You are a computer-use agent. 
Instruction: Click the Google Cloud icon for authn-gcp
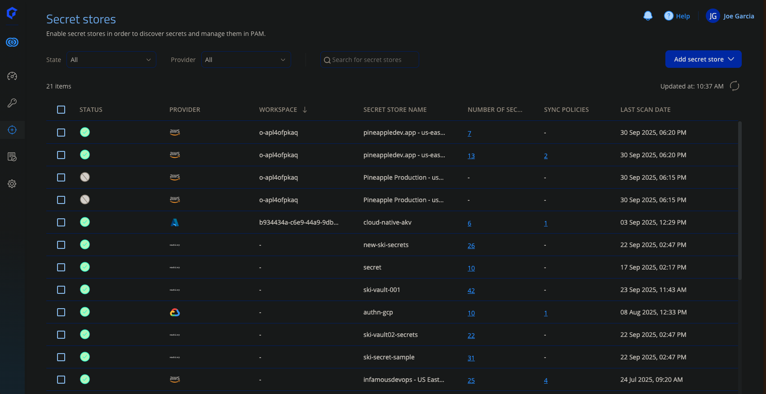(175, 312)
